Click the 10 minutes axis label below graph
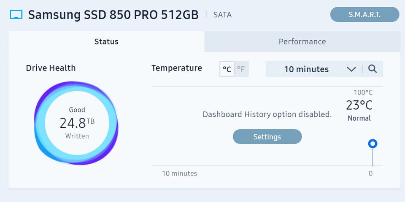 pos(179,173)
